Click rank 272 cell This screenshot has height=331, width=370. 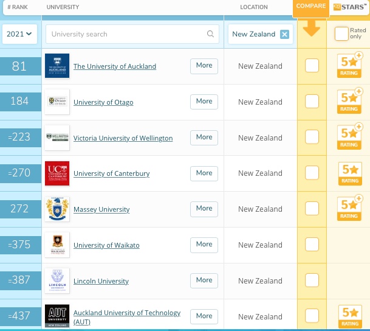(x=21, y=209)
